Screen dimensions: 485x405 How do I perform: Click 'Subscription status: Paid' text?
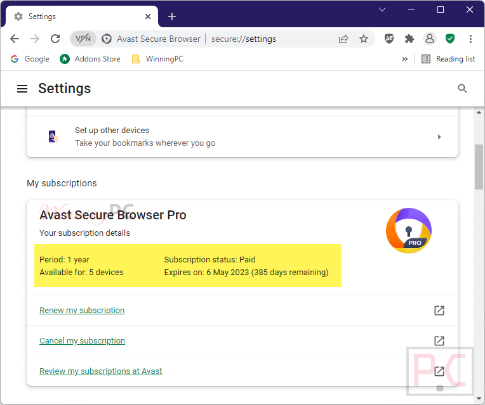[x=209, y=259]
